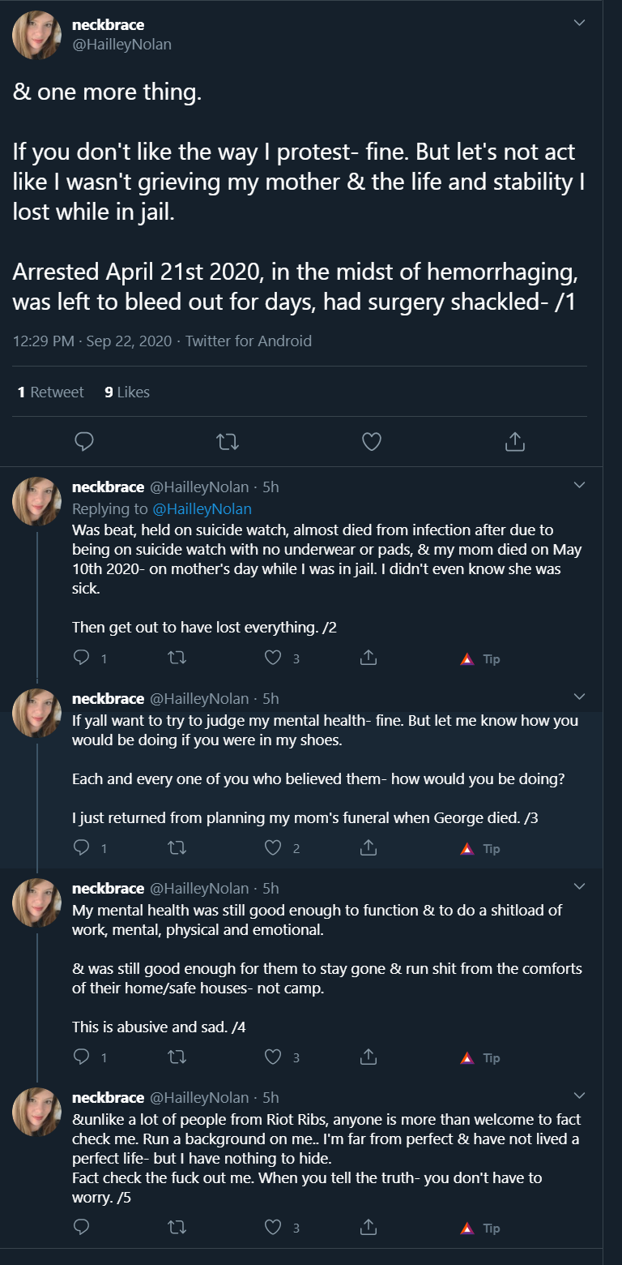Open the dropdown caret on the /4 tweet
The width and height of the screenshot is (622, 1265).
click(x=579, y=885)
